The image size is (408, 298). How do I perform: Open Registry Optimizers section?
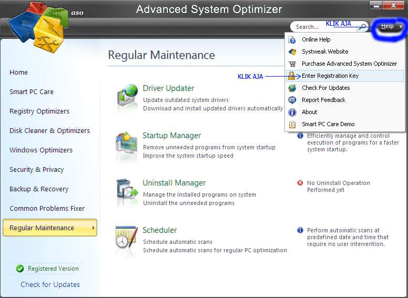tap(39, 111)
